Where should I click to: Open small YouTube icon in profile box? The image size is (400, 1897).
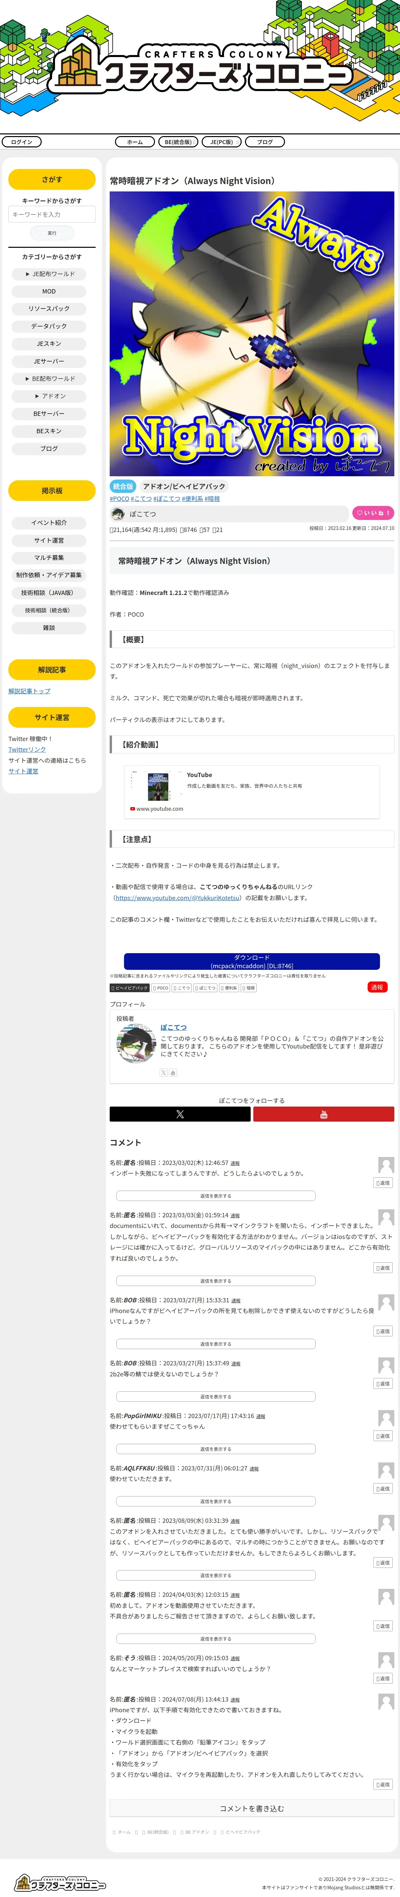pyautogui.click(x=173, y=1073)
